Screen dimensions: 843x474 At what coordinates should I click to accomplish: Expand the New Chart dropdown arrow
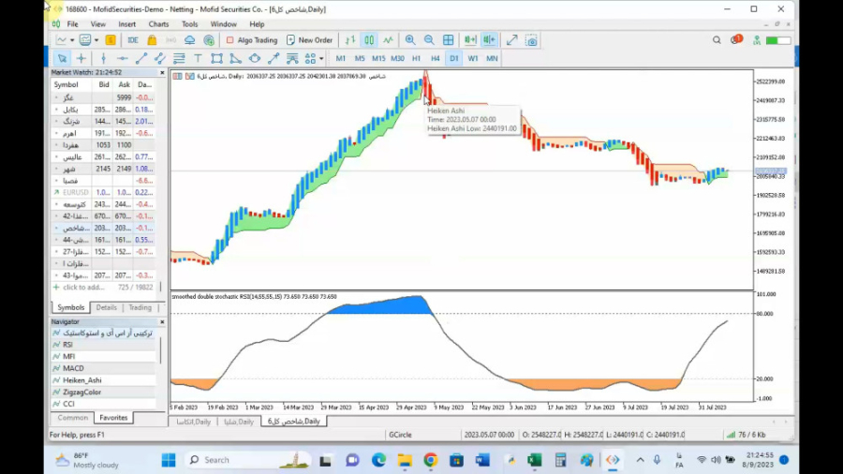coord(72,40)
